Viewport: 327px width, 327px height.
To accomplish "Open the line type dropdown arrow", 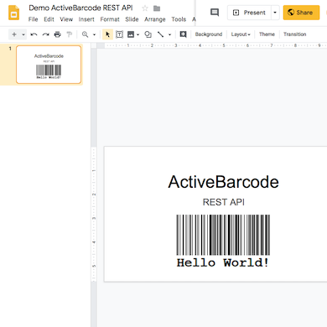I will [x=169, y=34].
